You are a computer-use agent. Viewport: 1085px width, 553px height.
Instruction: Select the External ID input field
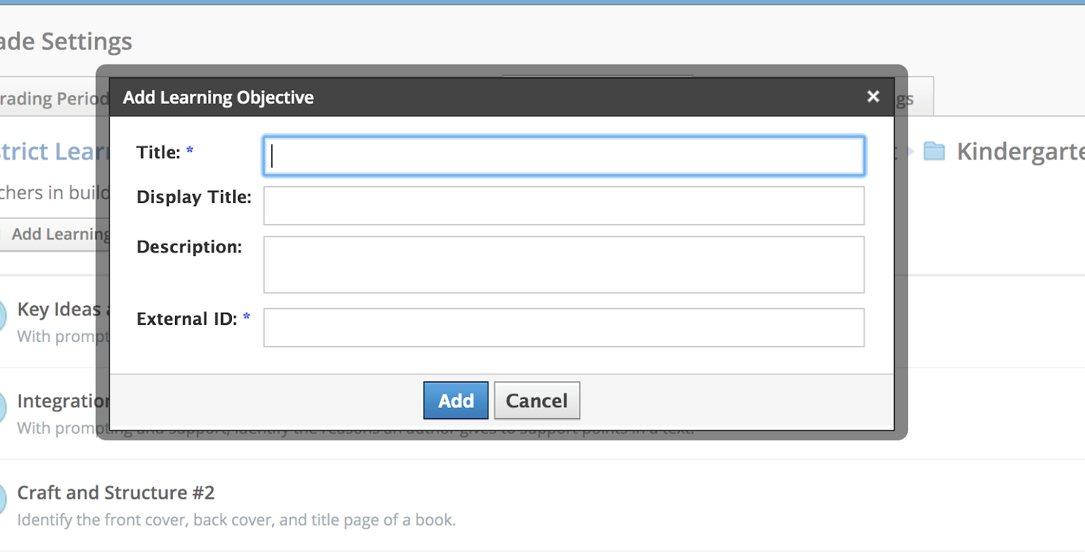coord(564,328)
